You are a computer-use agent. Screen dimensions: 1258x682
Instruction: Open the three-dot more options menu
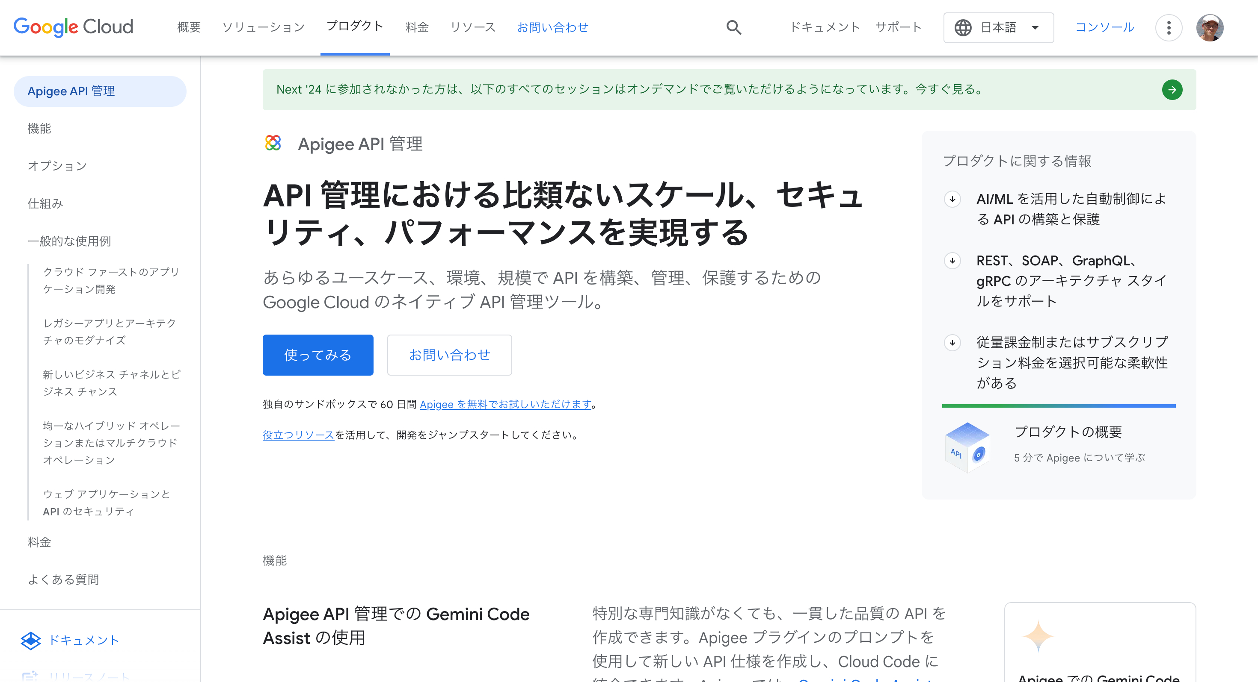pyautogui.click(x=1169, y=27)
